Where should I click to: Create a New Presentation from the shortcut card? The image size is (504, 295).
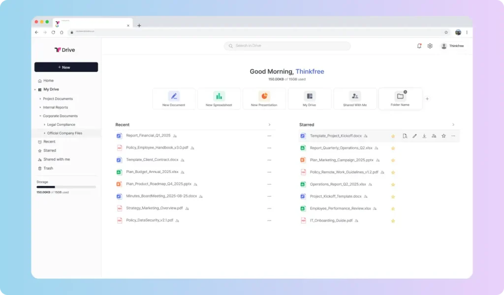(x=264, y=99)
